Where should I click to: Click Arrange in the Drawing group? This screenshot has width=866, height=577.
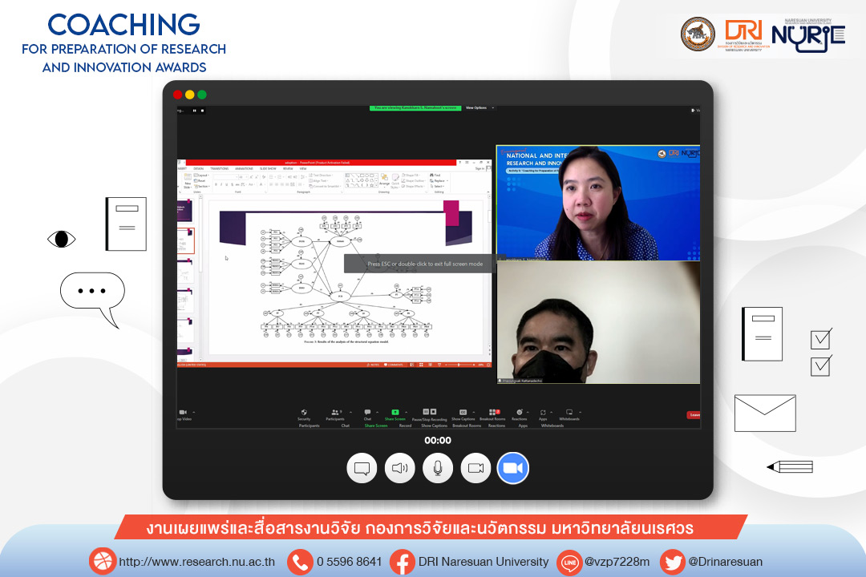[384, 180]
